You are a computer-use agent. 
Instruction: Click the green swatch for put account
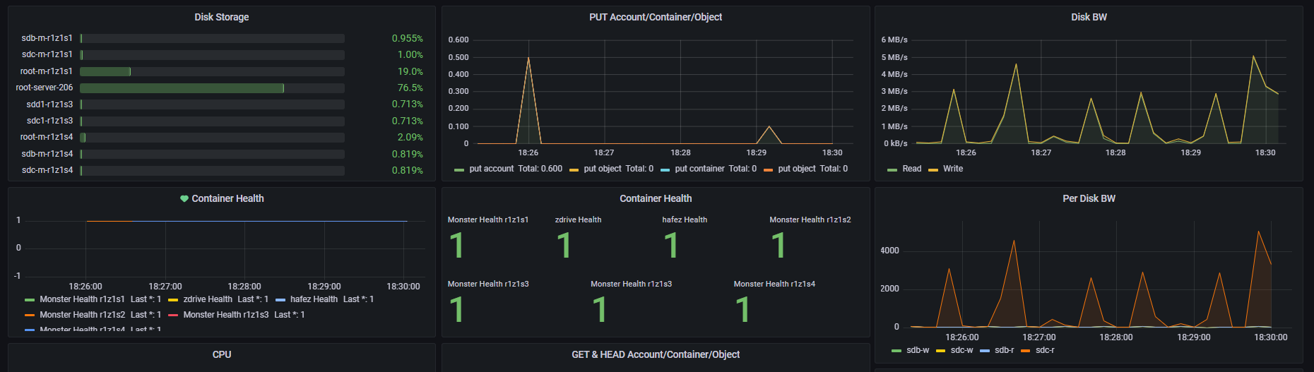tap(459, 169)
